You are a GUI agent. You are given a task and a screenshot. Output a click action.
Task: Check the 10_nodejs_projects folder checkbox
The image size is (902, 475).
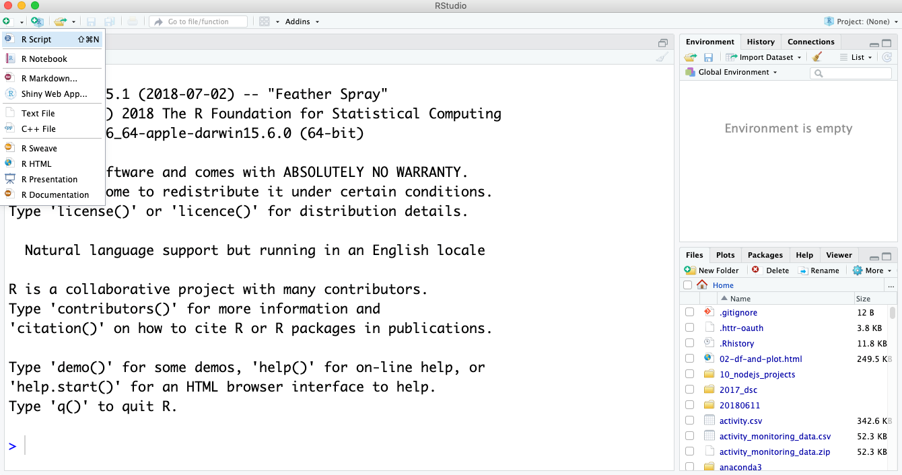pyautogui.click(x=689, y=374)
